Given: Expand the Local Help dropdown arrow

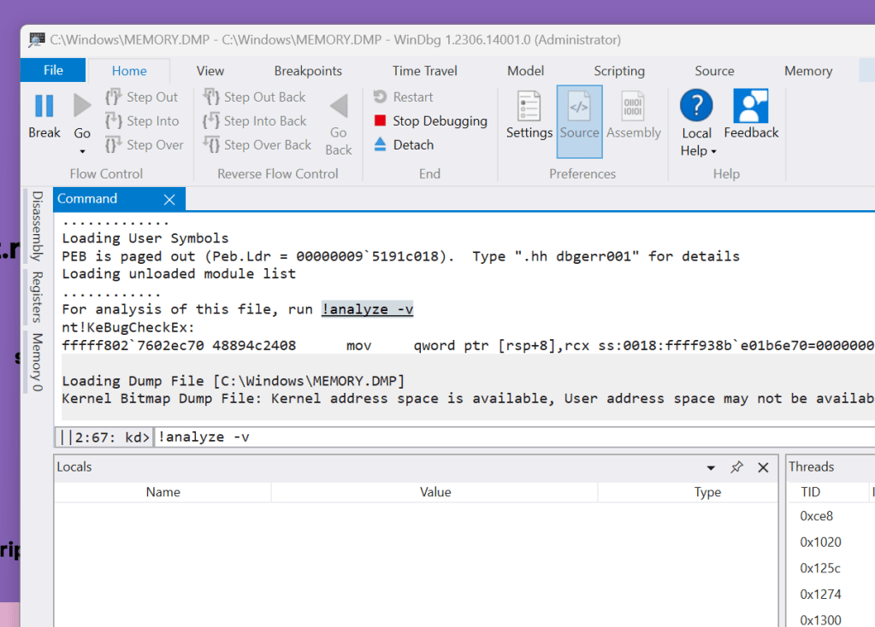Looking at the screenshot, I should click(713, 151).
